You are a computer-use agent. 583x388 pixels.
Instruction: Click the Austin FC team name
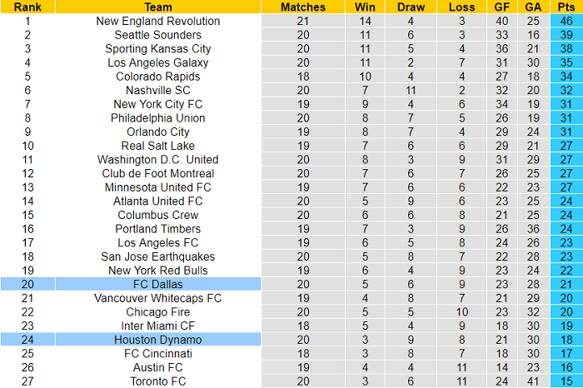click(x=158, y=367)
